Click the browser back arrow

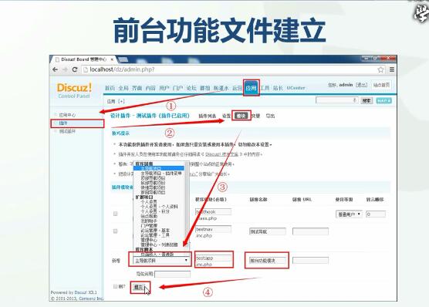(56, 69)
